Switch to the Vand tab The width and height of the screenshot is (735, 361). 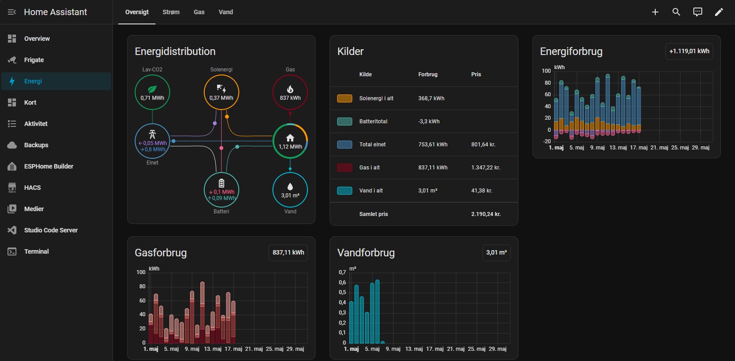(x=226, y=12)
